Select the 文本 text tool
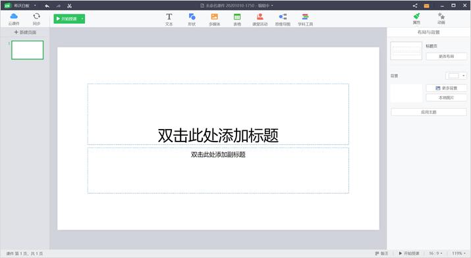Screen dimensions: 471x258 coord(169,19)
